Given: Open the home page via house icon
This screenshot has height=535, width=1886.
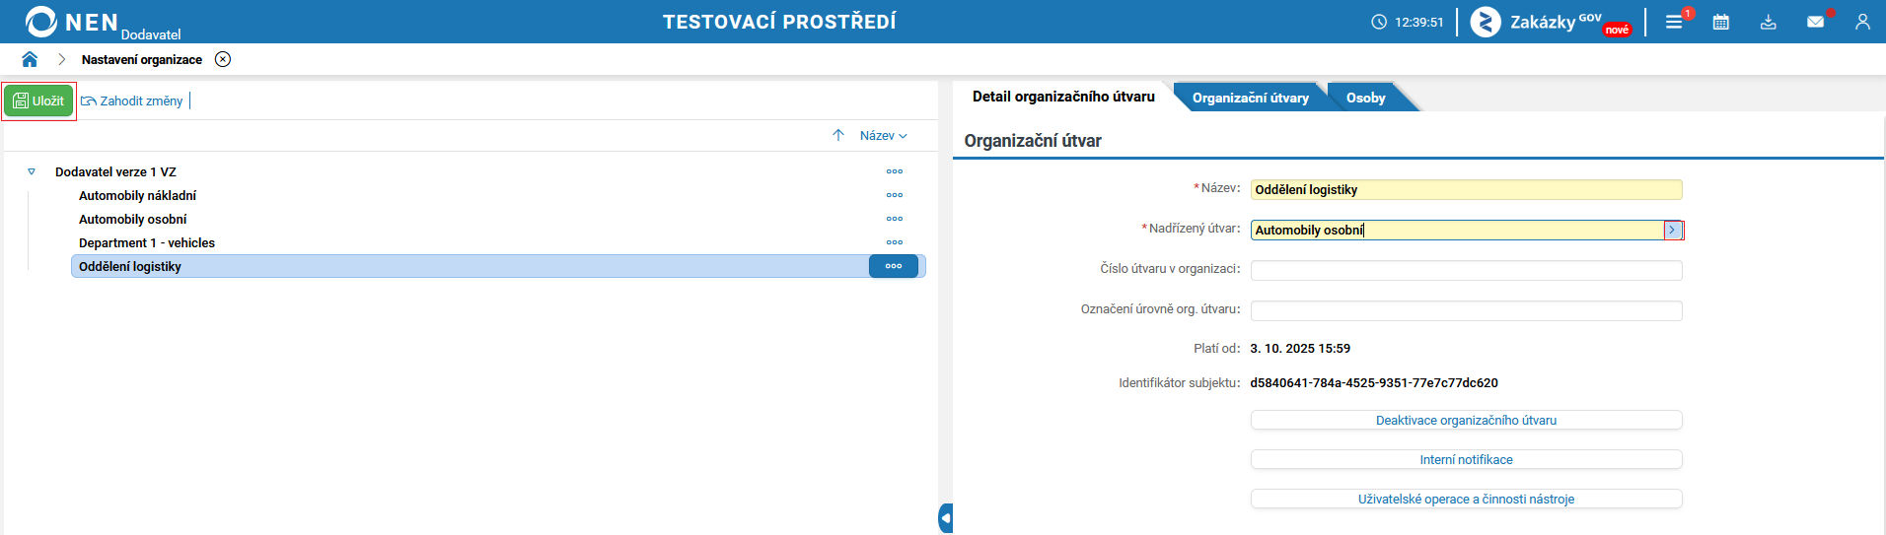Looking at the screenshot, I should click(30, 59).
